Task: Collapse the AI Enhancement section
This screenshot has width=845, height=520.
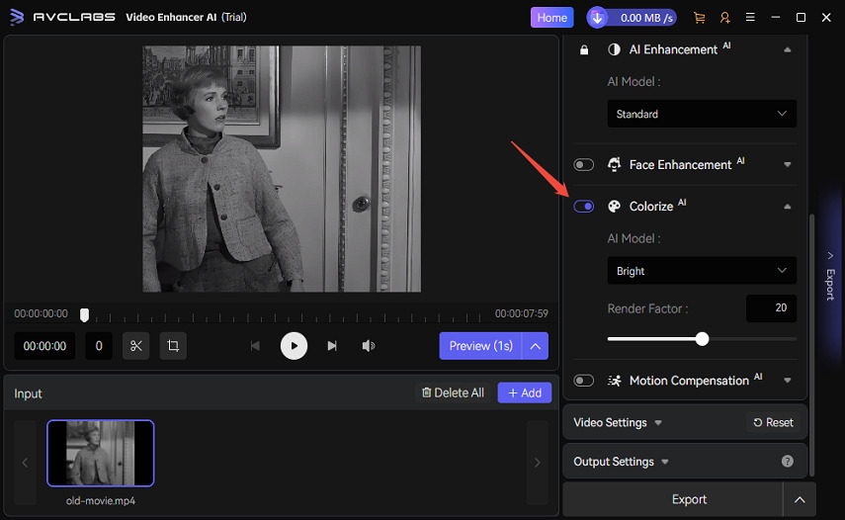Action: [x=788, y=49]
